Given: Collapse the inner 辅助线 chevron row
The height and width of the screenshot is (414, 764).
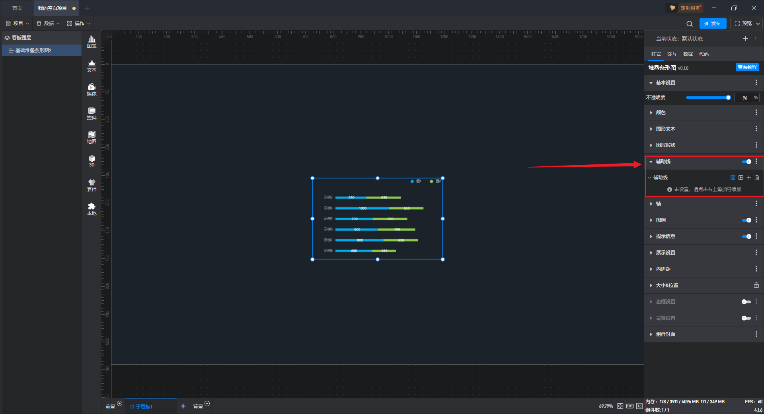Looking at the screenshot, I should coord(649,178).
